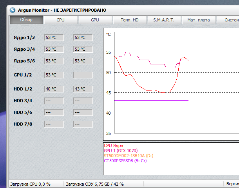
Task: Select the first Ядро 5/6 temperature box
Action: point(54,61)
